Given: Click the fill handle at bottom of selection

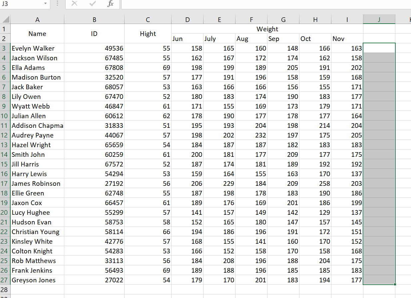Looking at the screenshot, I should pyautogui.click(x=394, y=285).
